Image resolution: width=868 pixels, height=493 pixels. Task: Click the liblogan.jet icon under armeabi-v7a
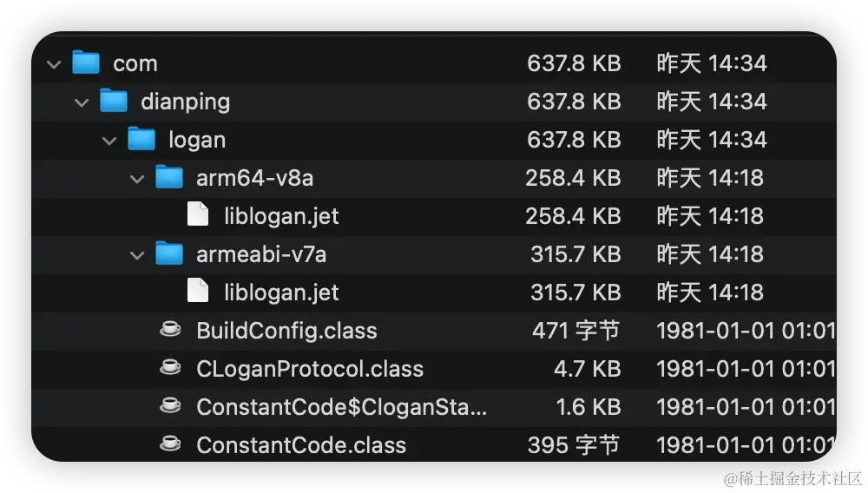pos(198,292)
